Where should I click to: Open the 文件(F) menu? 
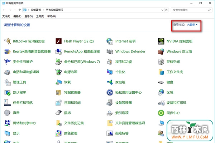coord(6,16)
